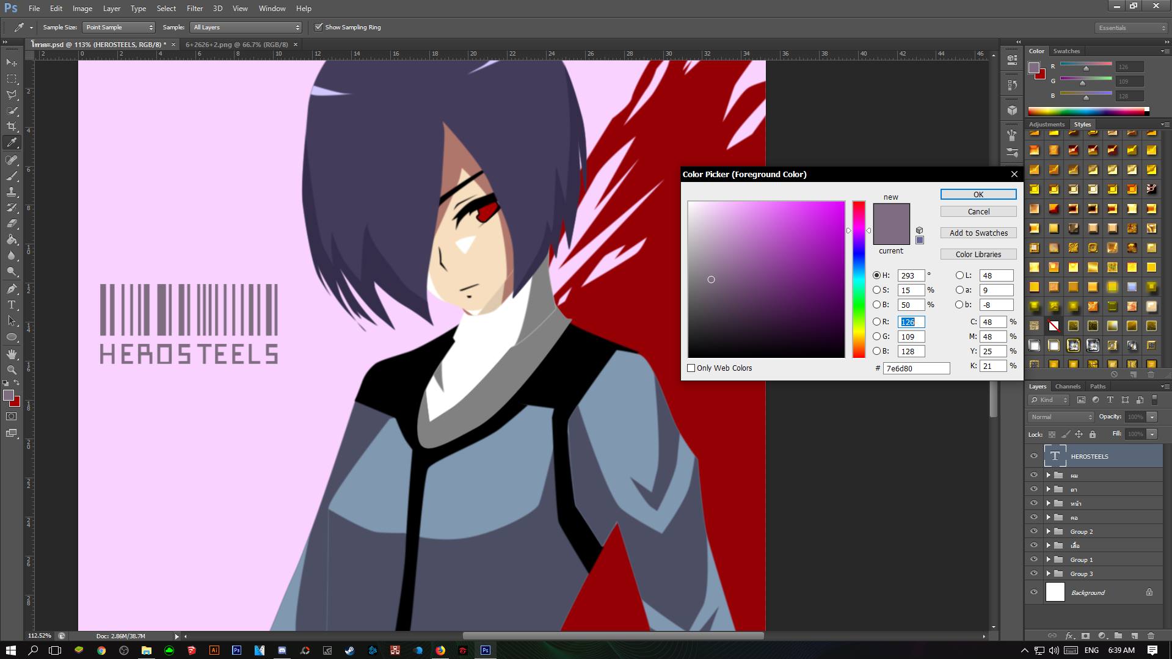The height and width of the screenshot is (659, 1172).
Task: Select the Path Selection tool
Action: 12,320
